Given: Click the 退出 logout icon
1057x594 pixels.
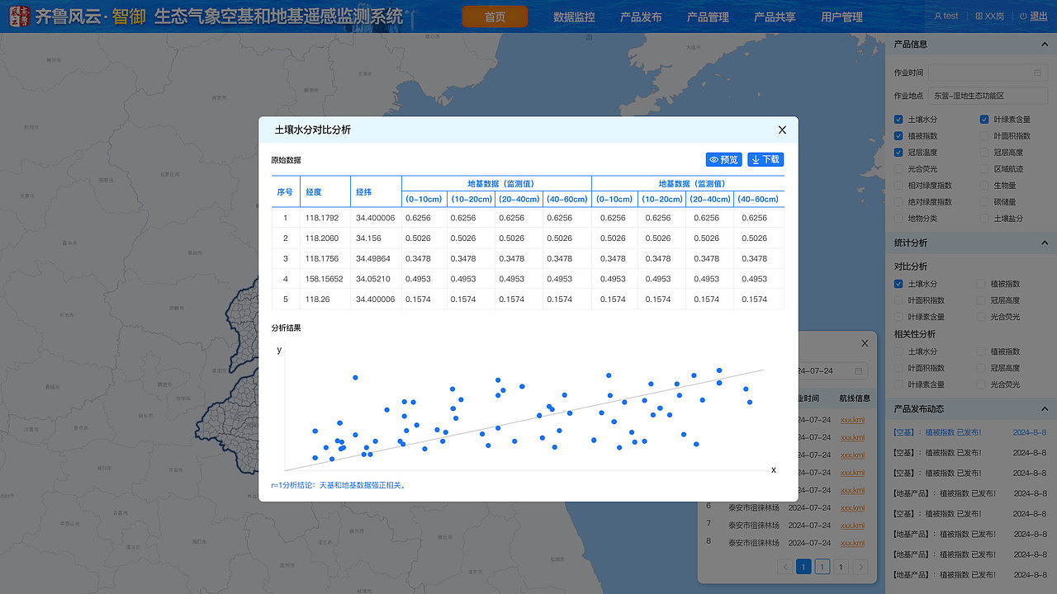Looking at the screenshot, I should pyautogui.click(x=1023, y=16).
